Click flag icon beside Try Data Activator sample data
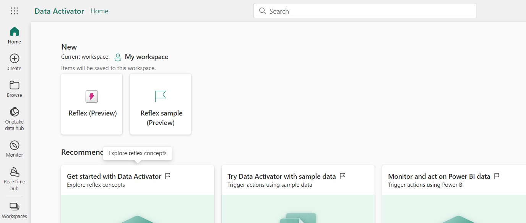This screenshot has width=526, height=223. (343, 176)
